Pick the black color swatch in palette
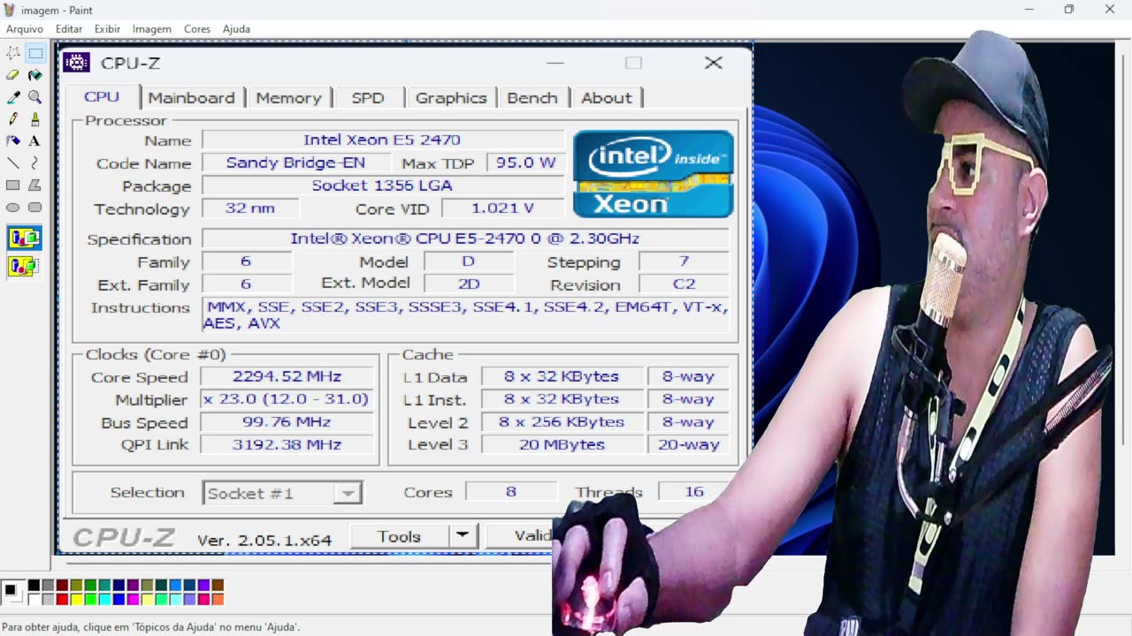1132x636 pixels. pyautogui.click(x=34, y=585)
